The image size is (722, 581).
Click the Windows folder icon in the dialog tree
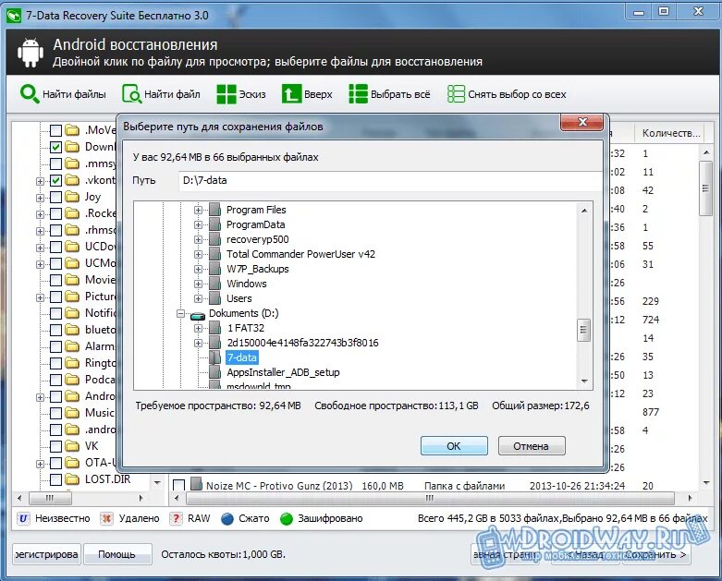214,284
